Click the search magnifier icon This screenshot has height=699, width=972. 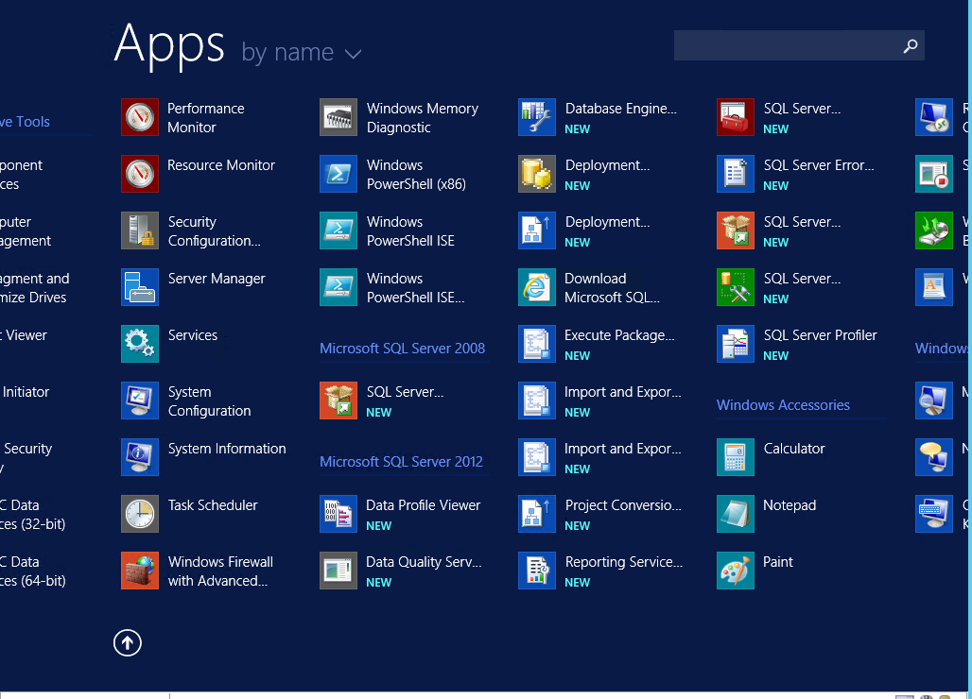[910, 46]
